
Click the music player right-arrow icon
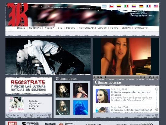coord(50,115)
